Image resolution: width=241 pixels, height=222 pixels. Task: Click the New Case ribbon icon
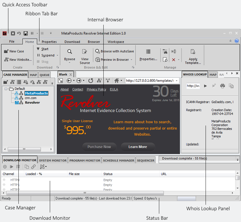click(x=6, y=51)
